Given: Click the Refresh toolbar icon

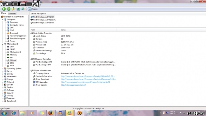Looking at the screenshot, I should [x=18, y=9].
